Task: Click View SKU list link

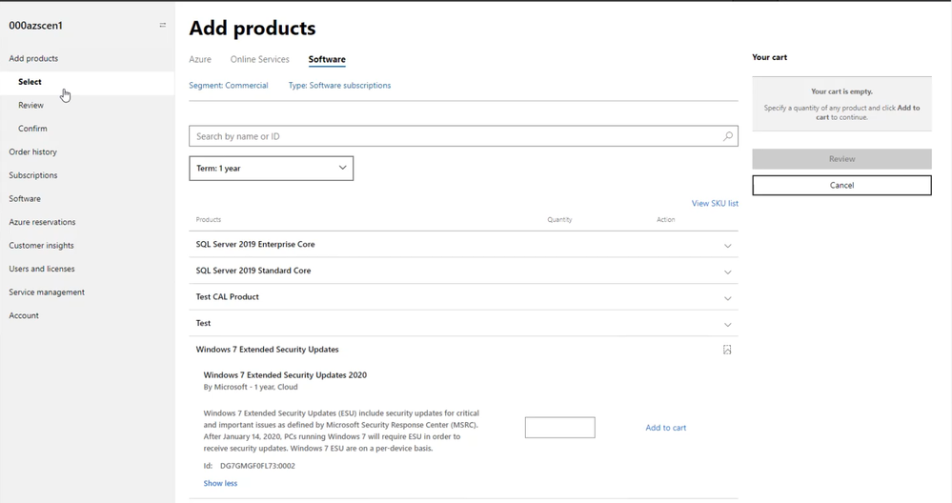Action: coord(715,203)
